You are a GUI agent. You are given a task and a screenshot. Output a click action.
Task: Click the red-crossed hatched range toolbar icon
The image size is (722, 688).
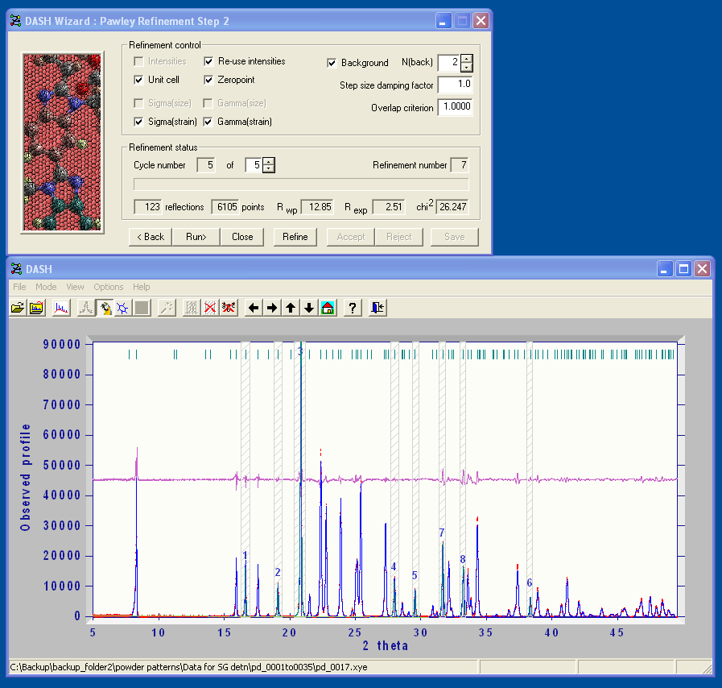(210, 308)
